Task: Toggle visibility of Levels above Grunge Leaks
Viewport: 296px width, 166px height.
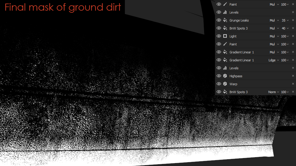Action: 219,12
